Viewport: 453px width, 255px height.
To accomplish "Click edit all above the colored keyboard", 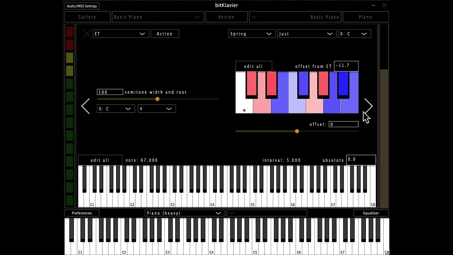I will tap(253, 66).
